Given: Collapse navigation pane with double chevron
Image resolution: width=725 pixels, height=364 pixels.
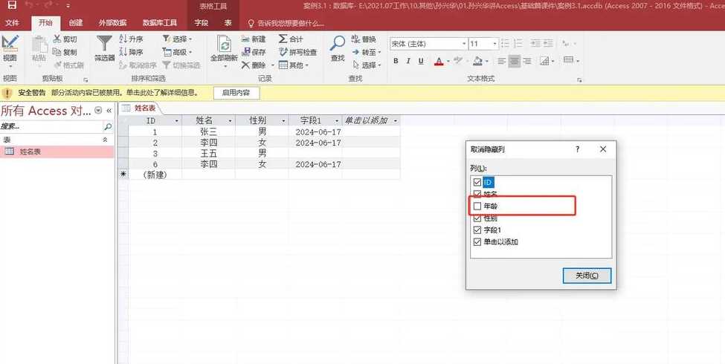Looking at the screenshot, I should (x=109, y=111).
